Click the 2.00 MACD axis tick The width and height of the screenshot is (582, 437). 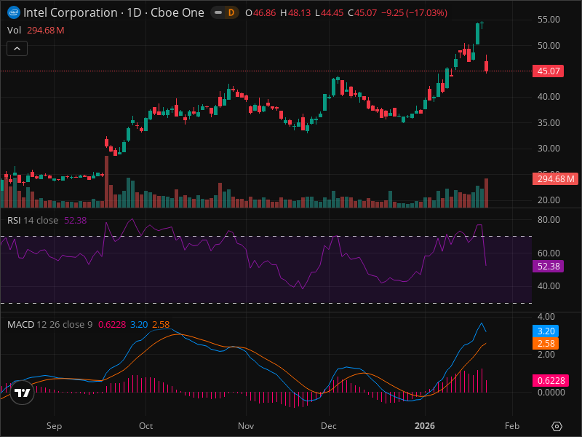click(x=546, y=355)
